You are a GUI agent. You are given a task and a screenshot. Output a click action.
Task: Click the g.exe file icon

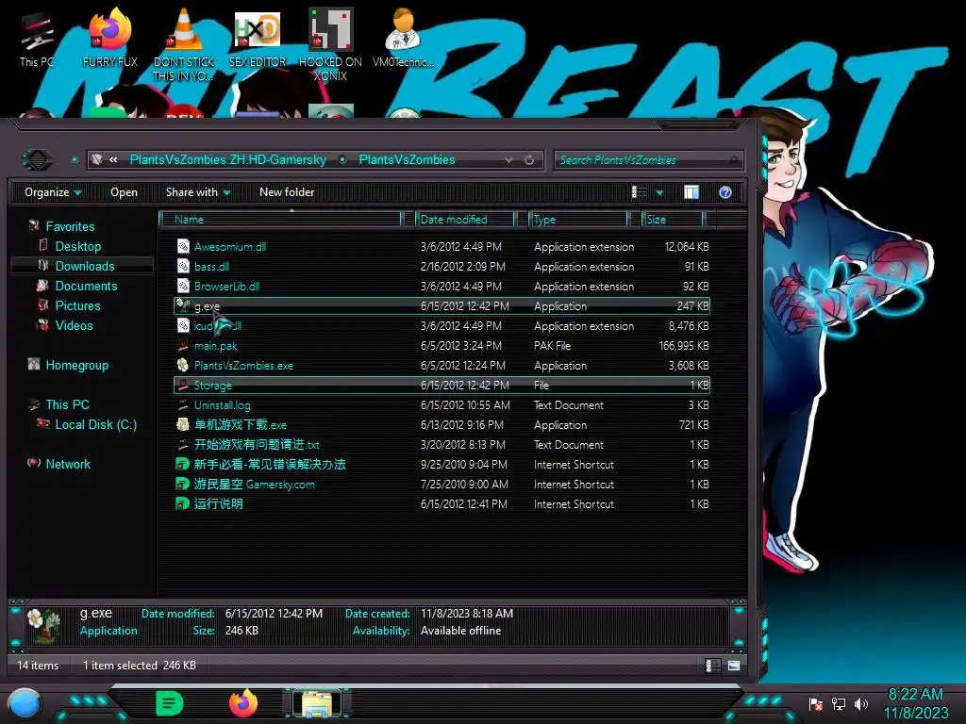[x=183, y=305]
